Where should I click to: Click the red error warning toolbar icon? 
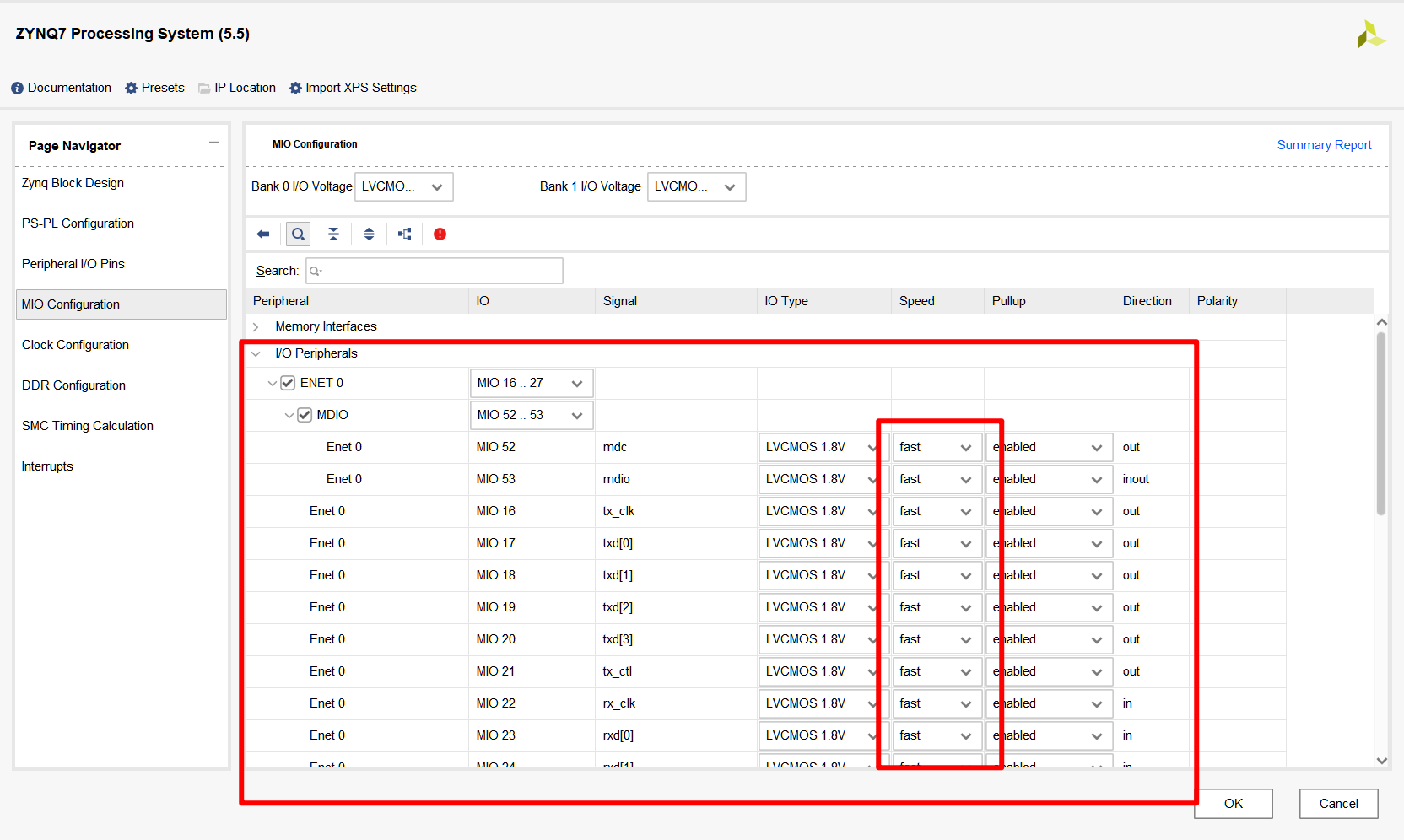coord(440,234)
